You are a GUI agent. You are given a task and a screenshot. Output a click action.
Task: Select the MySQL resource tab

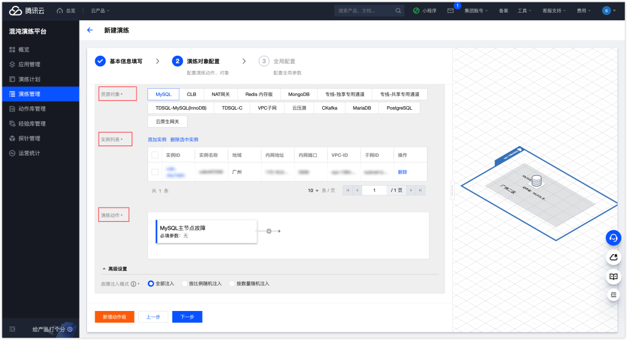[163, 95]
